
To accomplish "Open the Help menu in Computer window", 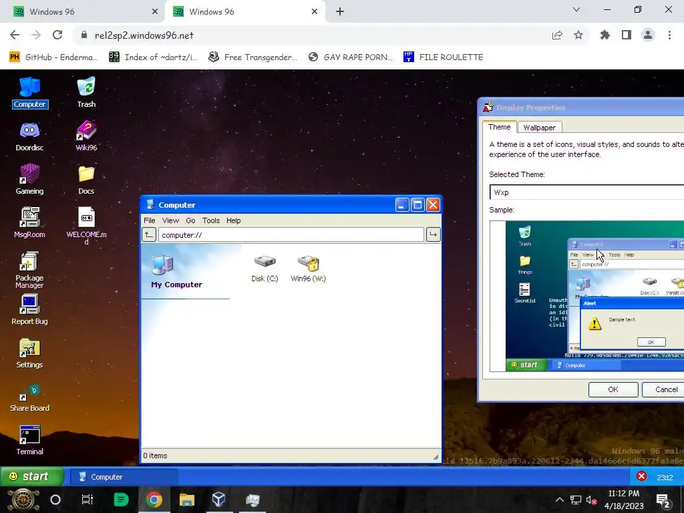I will point(233,220).
